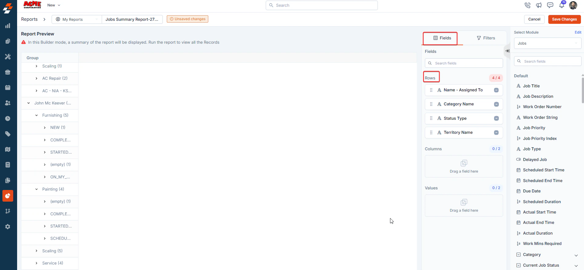Select the Job Title field
584x270 pixels.
[x=531, y=86]
